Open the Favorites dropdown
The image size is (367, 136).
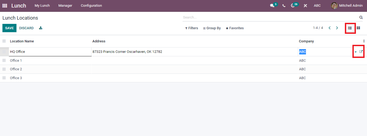[x=235, y=28]
